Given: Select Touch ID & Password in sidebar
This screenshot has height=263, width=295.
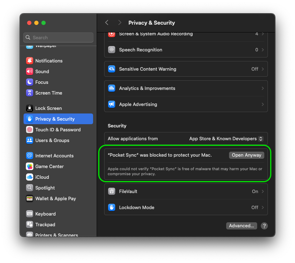Looking at the screenshot, I should tap(59, 130).
